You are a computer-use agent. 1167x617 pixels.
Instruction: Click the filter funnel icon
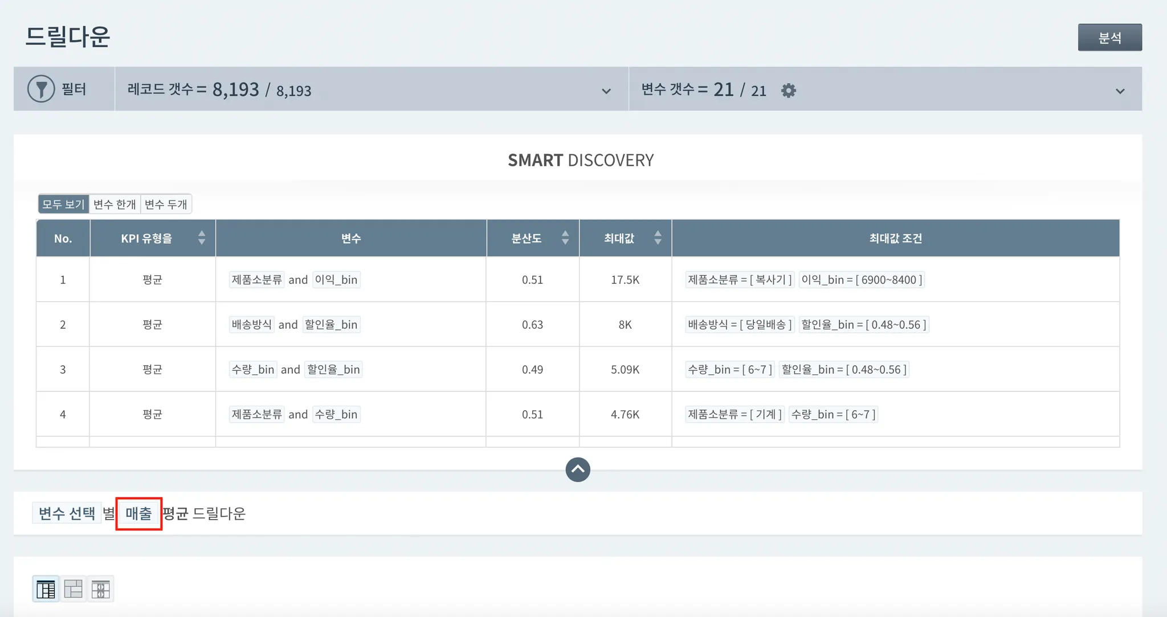click(x=41, y=89)
